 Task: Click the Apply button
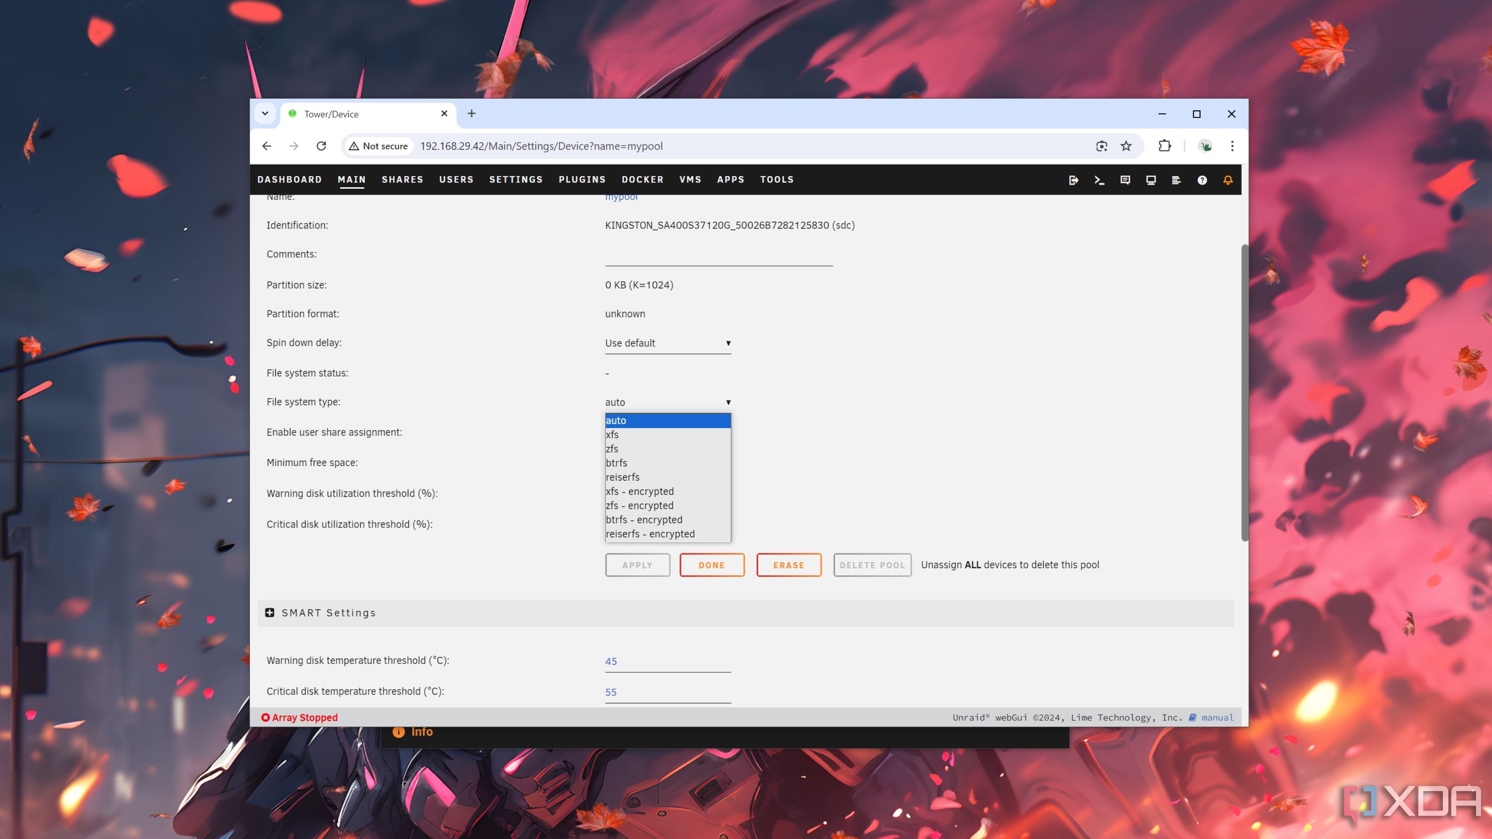[x=638, y=565]
